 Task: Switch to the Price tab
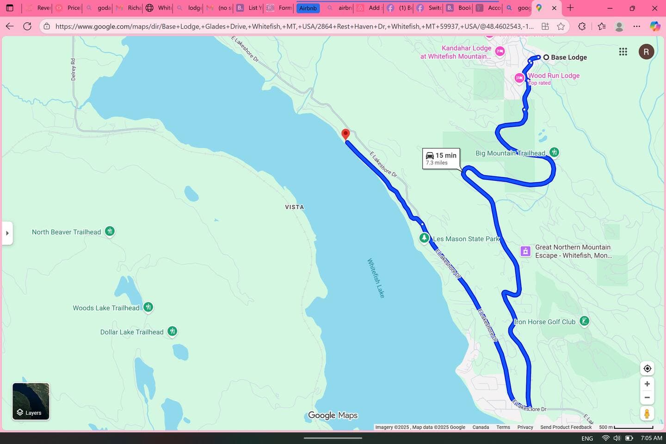click(68, 8)
